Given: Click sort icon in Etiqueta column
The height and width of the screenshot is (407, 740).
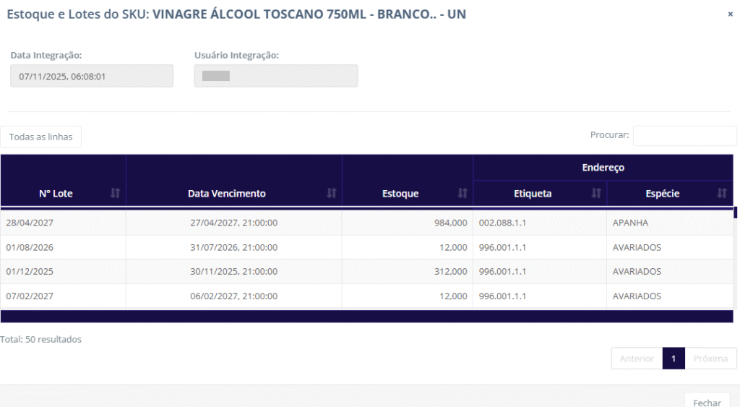Looking at the screenshot, I should point(596,193).
